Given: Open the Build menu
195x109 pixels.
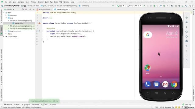Looking at the screenshot, I should pyautogui.click(x=47, y=2).
